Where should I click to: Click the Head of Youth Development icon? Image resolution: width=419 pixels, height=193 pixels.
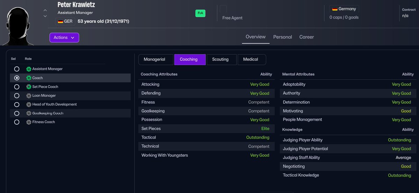point(29,104)
